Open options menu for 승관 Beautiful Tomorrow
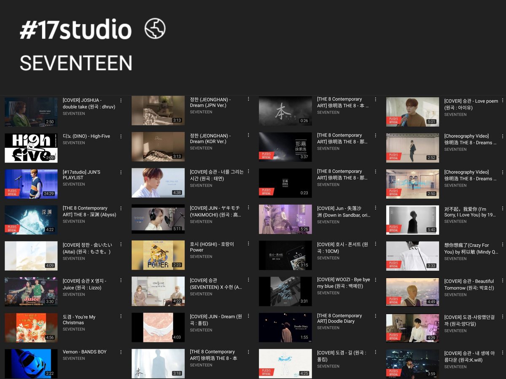This screenshot has width=506, height=379. pyautogui.click(x=503, y=281)
